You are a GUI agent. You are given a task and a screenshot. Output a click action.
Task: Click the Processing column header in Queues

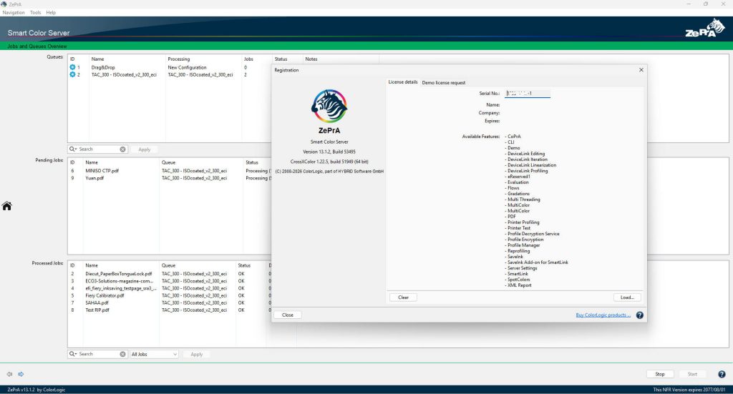click(x=179, y=59)
